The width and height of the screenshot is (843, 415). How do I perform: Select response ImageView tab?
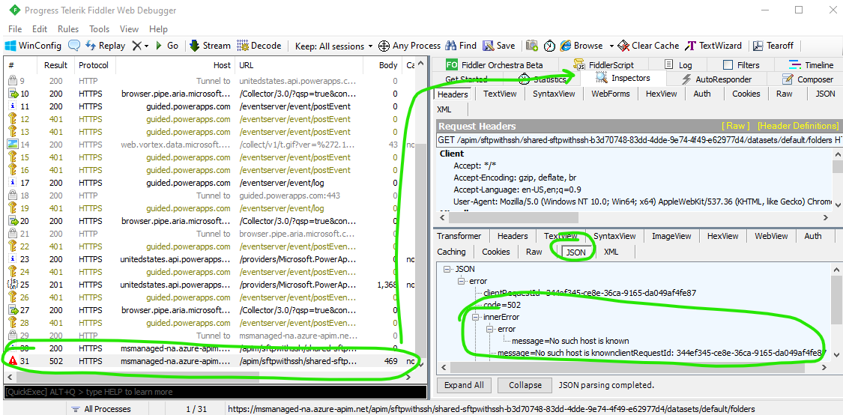[671, 236]
